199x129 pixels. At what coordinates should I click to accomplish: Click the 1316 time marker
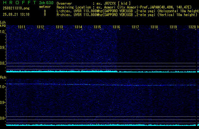click(116, 27)
